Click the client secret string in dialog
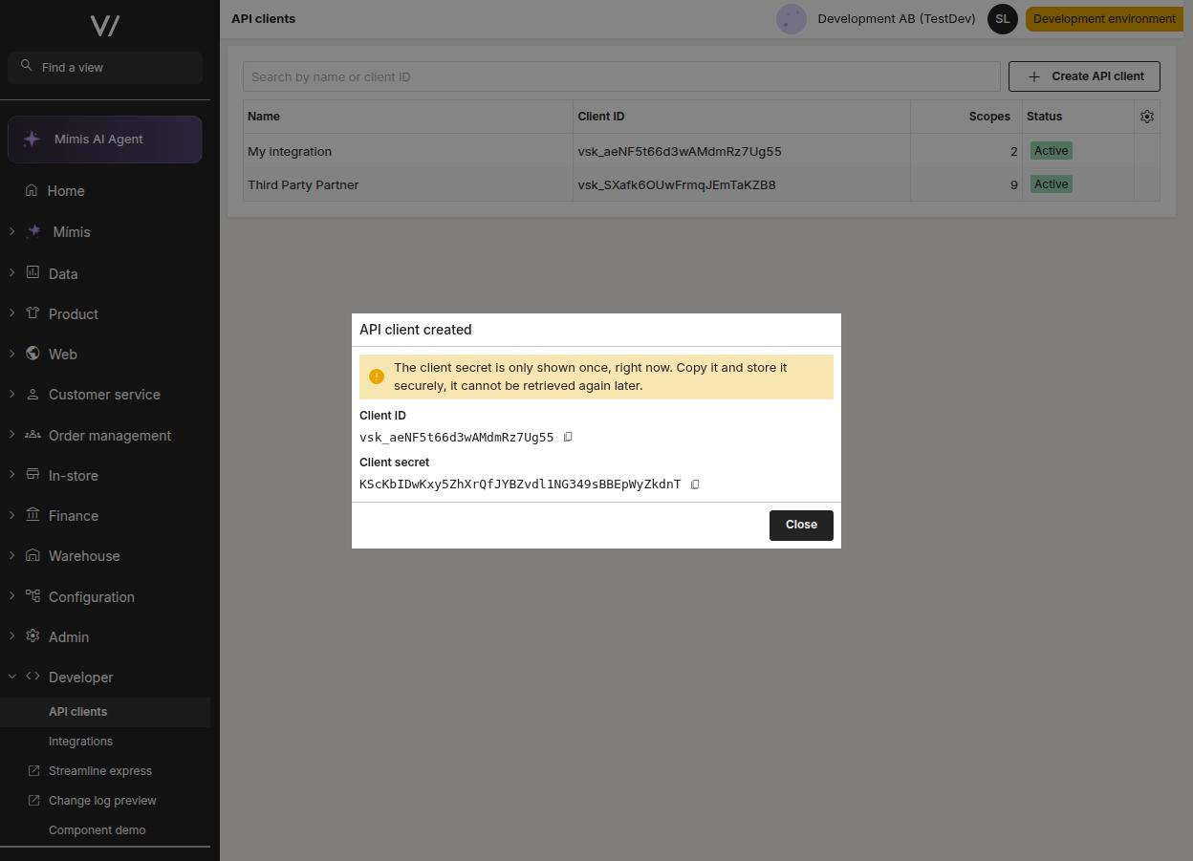 [x=520, y=484]
